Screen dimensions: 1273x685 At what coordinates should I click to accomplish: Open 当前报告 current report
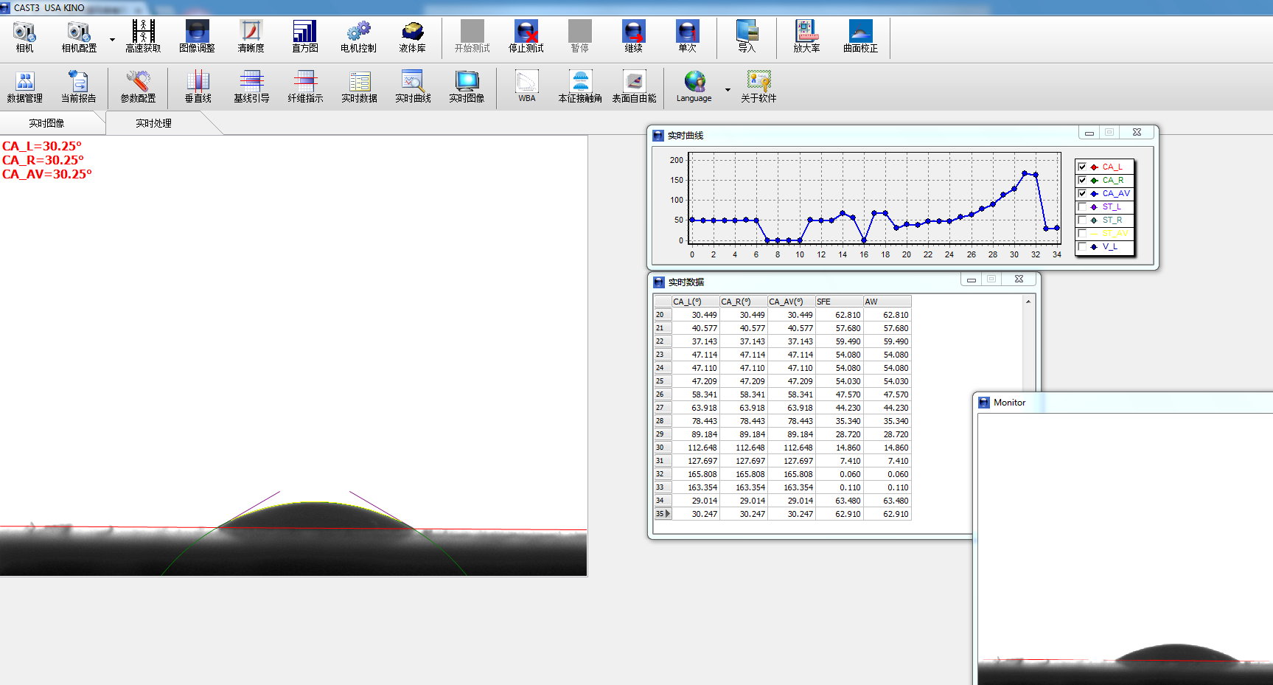coord(78,87)
